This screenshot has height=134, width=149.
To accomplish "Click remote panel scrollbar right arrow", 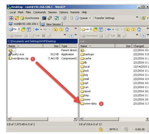I will tap(147, 119).
